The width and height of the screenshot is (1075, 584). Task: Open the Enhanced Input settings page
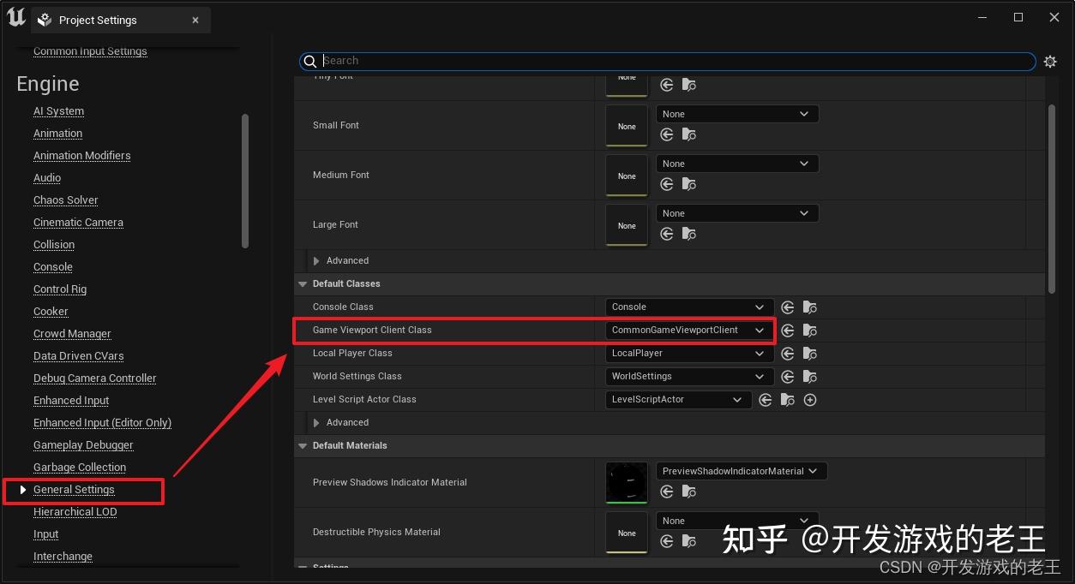[71, 400]
